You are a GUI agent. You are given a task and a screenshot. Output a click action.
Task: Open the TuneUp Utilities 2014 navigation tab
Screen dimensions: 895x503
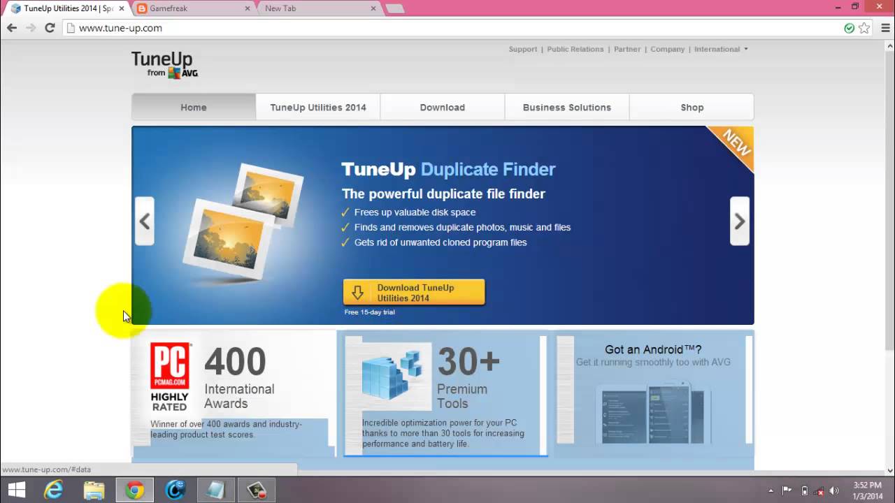pyautogui.click(x=318, y=107)
